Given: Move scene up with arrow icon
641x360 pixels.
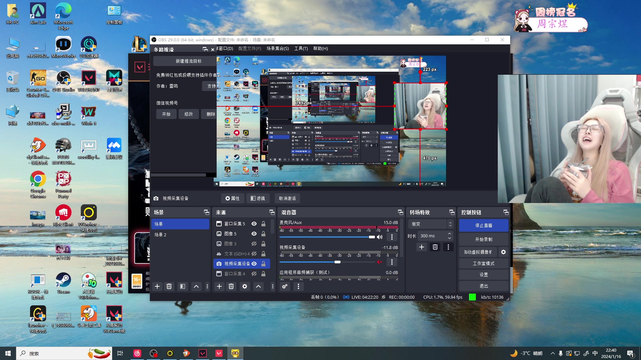Looking at the screenshot, I should click(x=196, y=286).
